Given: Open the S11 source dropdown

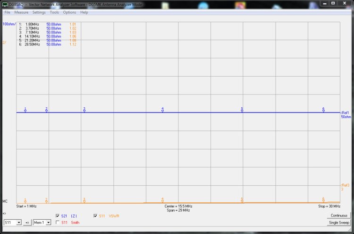Looking at the screenshot, I should point(13,222).
